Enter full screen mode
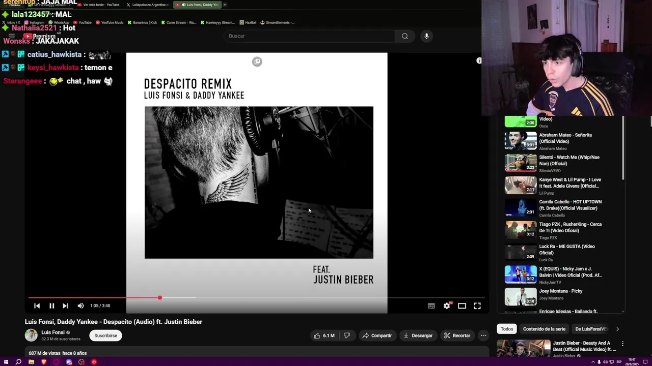The height and width of the screenshot is (366, 652). (x=477, y=306)
